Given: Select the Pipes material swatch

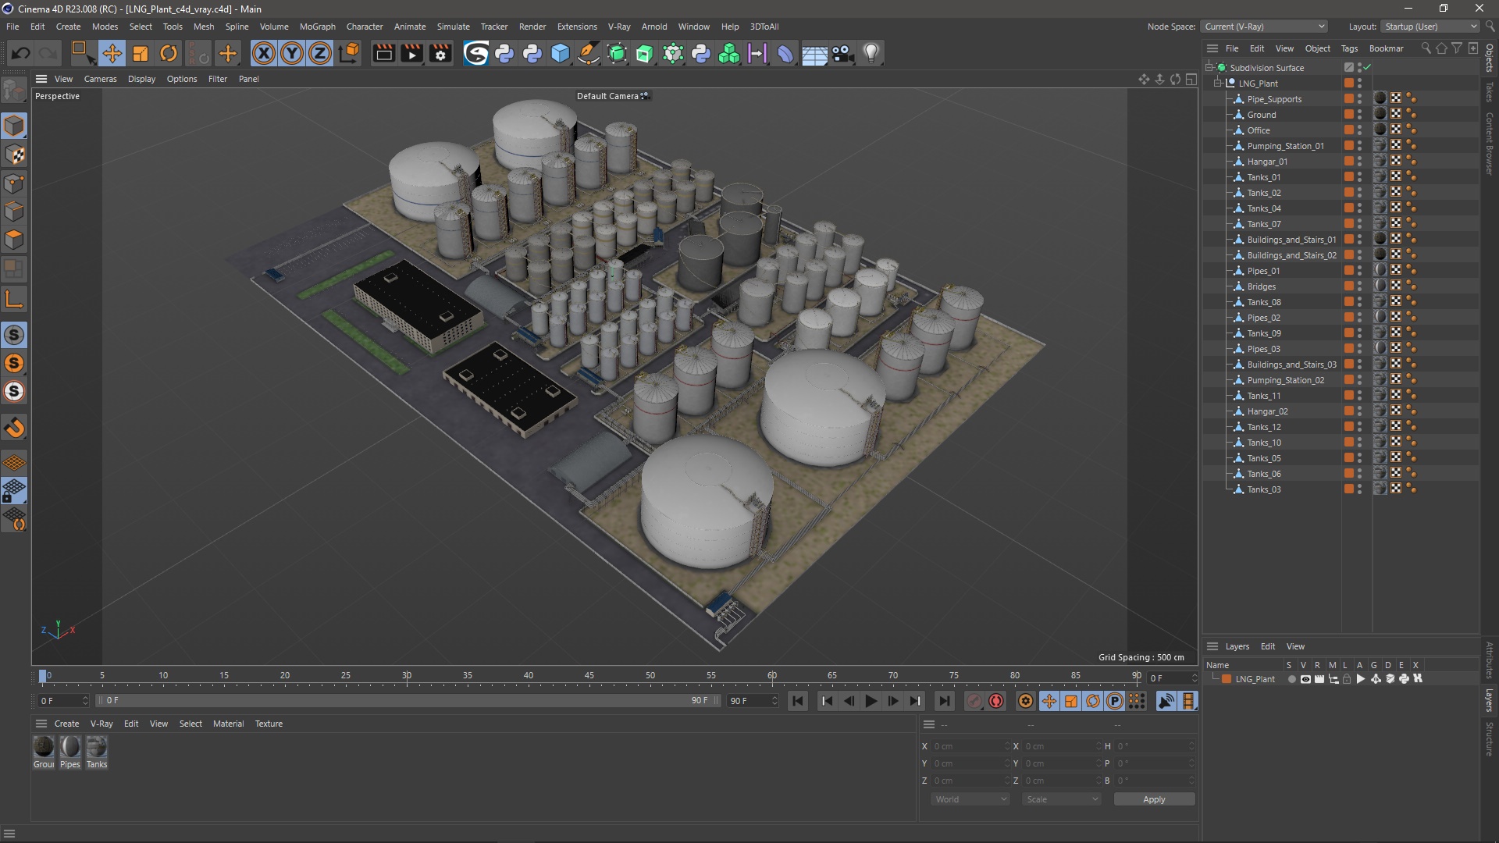Looking at the screenshot, I should coord(70,747).
